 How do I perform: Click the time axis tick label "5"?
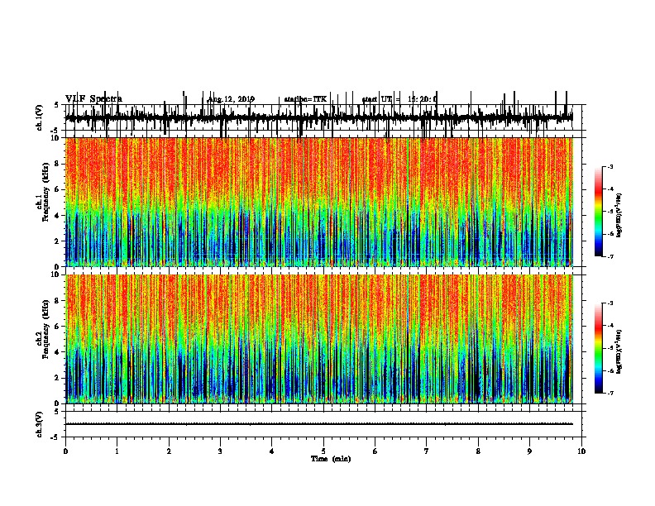point(323,451)
